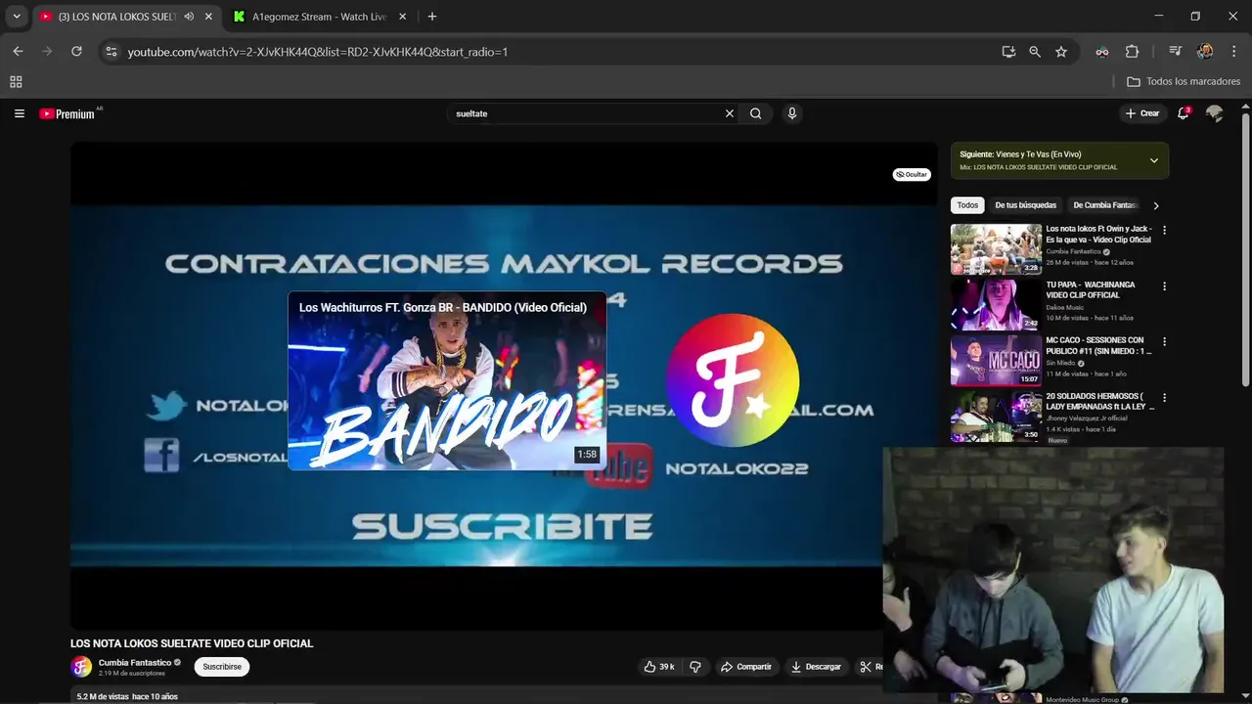Open BANDIDO end-screen suggested video
This screenshot has height=704, width=1252.
coord(447,381)
